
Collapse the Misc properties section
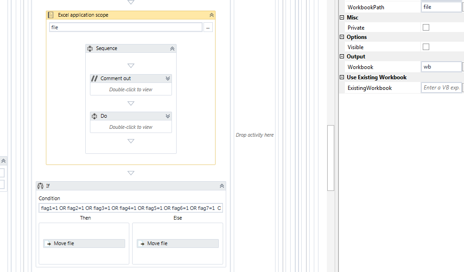(342, 17)
